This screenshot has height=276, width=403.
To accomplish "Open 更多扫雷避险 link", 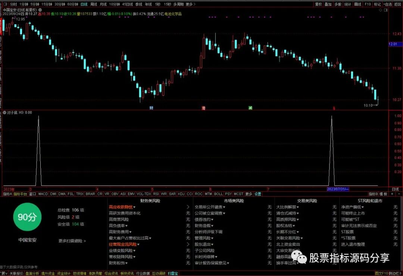I will 72,241.
